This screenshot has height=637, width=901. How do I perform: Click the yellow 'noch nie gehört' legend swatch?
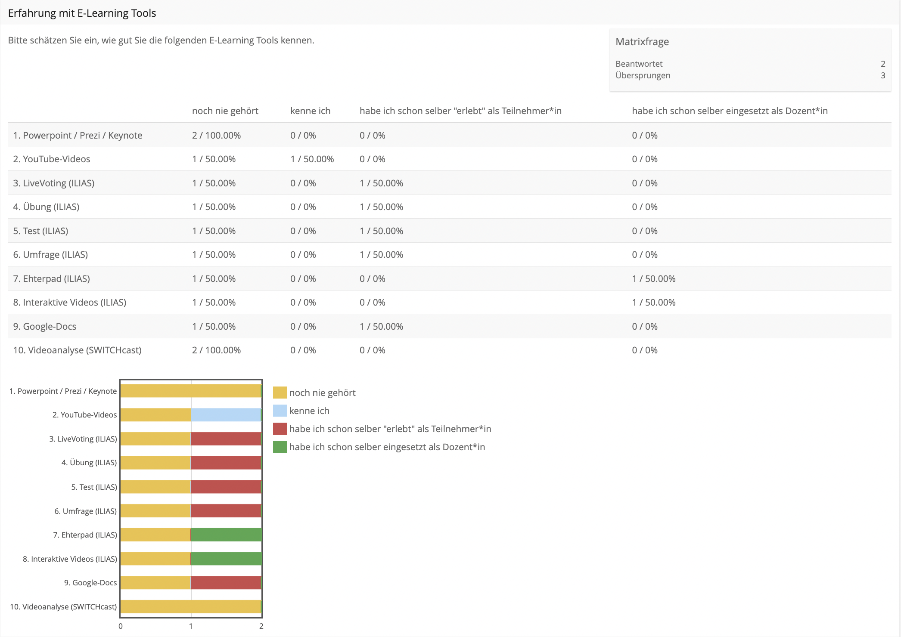tap(280, 393)
